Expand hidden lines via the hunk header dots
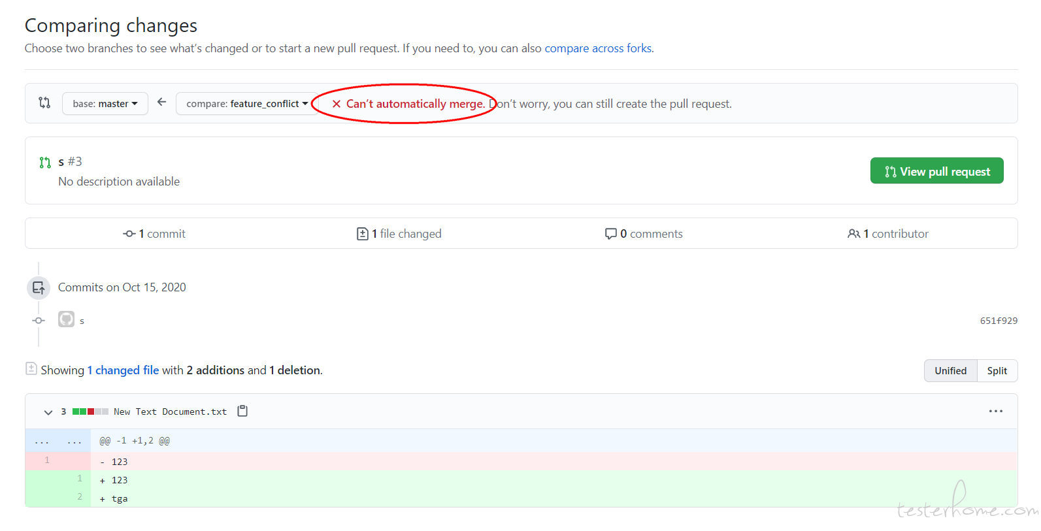Viewport: 1041px width, 531px height. pyautogui.click(x=58, y=441)
